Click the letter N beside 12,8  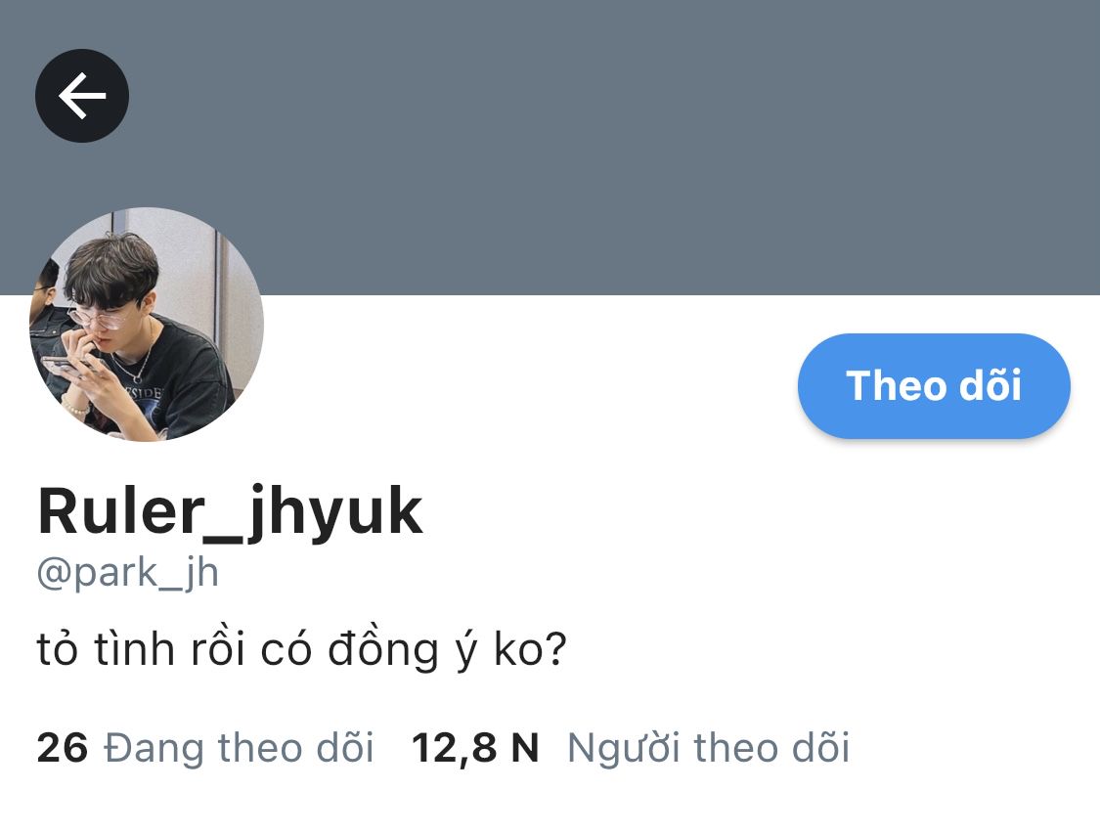point(525,748)
